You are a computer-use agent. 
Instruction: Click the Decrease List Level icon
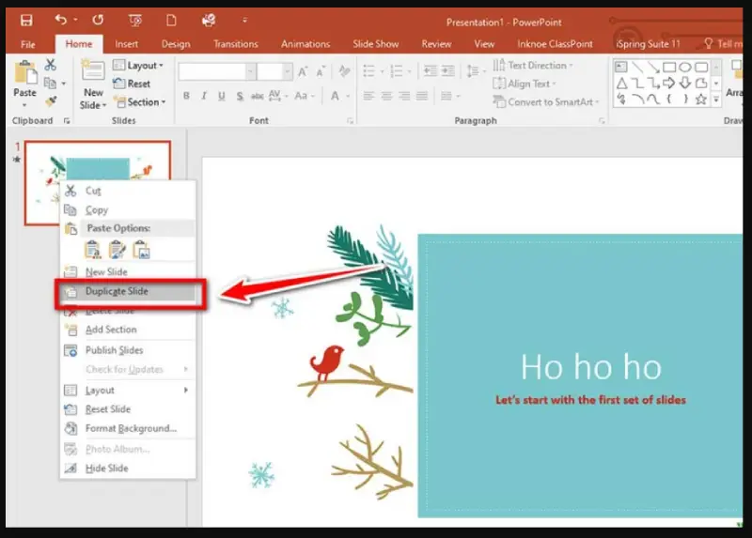tap(431, 71)
